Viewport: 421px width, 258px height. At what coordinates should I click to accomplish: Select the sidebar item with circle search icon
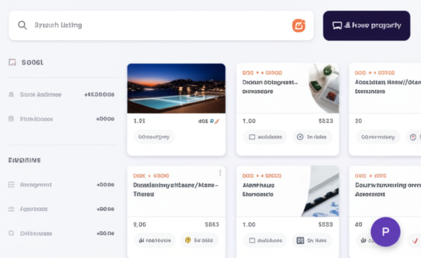tap(62, 233)
